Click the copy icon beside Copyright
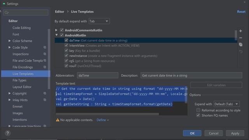249x140 pixels. coord(45,93)
